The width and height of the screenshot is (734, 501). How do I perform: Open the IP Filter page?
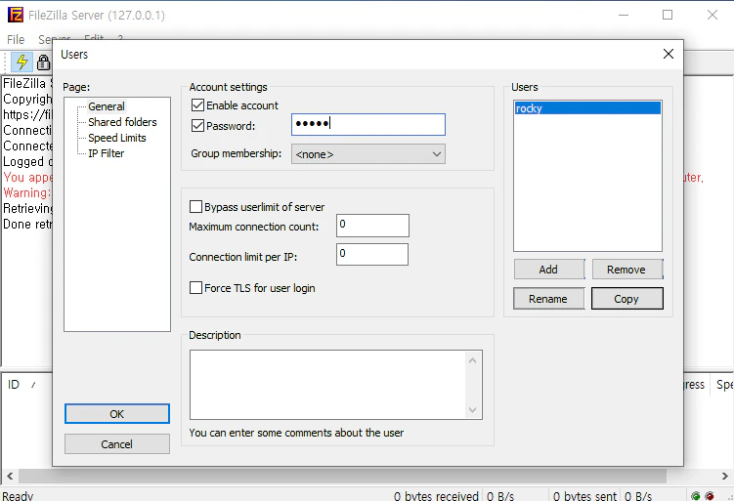[107, 153]
